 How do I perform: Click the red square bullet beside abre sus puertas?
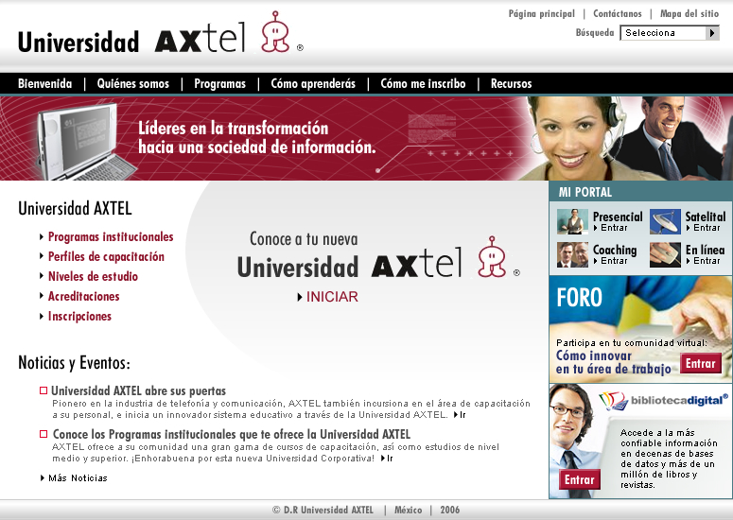[44, 390]
